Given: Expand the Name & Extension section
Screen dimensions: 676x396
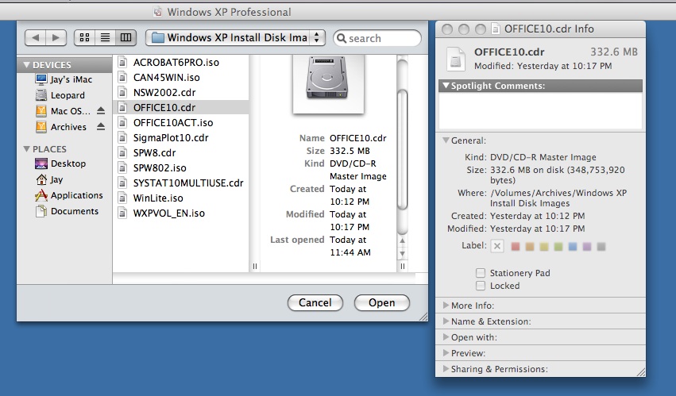Looking at the screenshot, I should [446, 321].
